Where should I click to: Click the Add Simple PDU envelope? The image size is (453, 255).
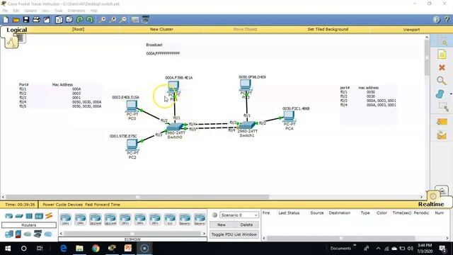click(x=442, y=122)
